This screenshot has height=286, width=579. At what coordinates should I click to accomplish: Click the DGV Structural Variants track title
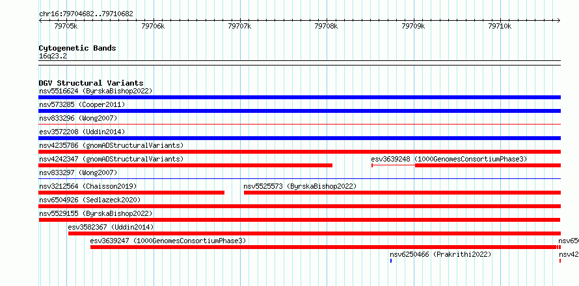pyautogui.click(x=91, y=83)
